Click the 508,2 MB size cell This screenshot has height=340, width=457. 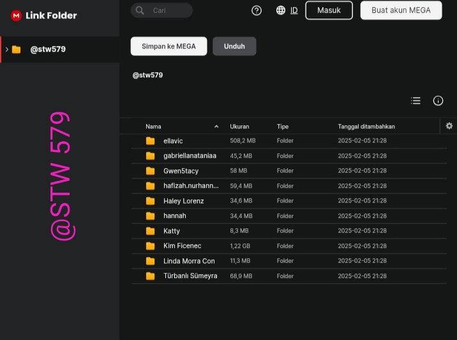coord(243,141)
